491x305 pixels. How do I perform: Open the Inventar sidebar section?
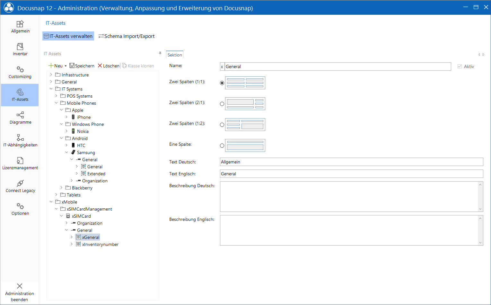(x=20, y=49)
